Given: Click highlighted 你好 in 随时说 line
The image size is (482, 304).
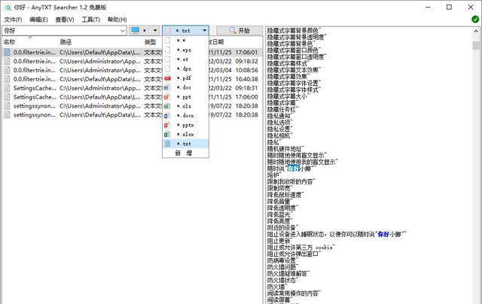Looking at the screenshot, I should pyautogui.click(x=294, y=169).
